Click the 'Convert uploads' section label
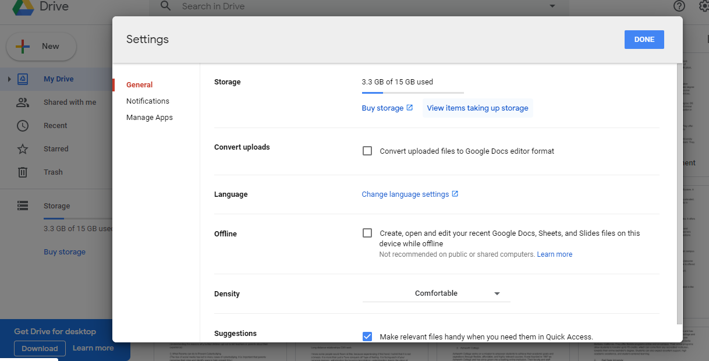Image resolution: width=709 pixels, height=361 pixels. [x=242, y=147]
